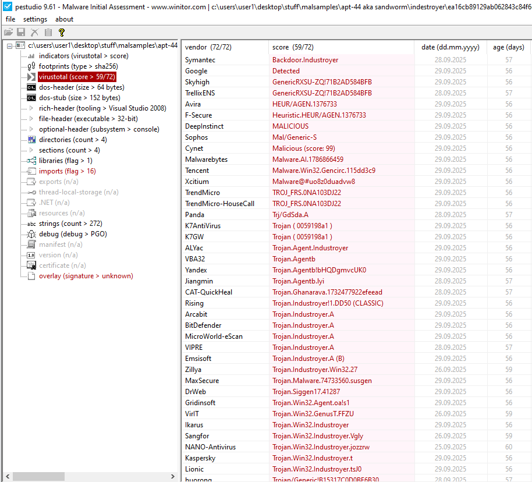This screenshot has height=482, width=532.
Task: Click the pestudio checkmark title icon
Action: (x=8, y=6)
